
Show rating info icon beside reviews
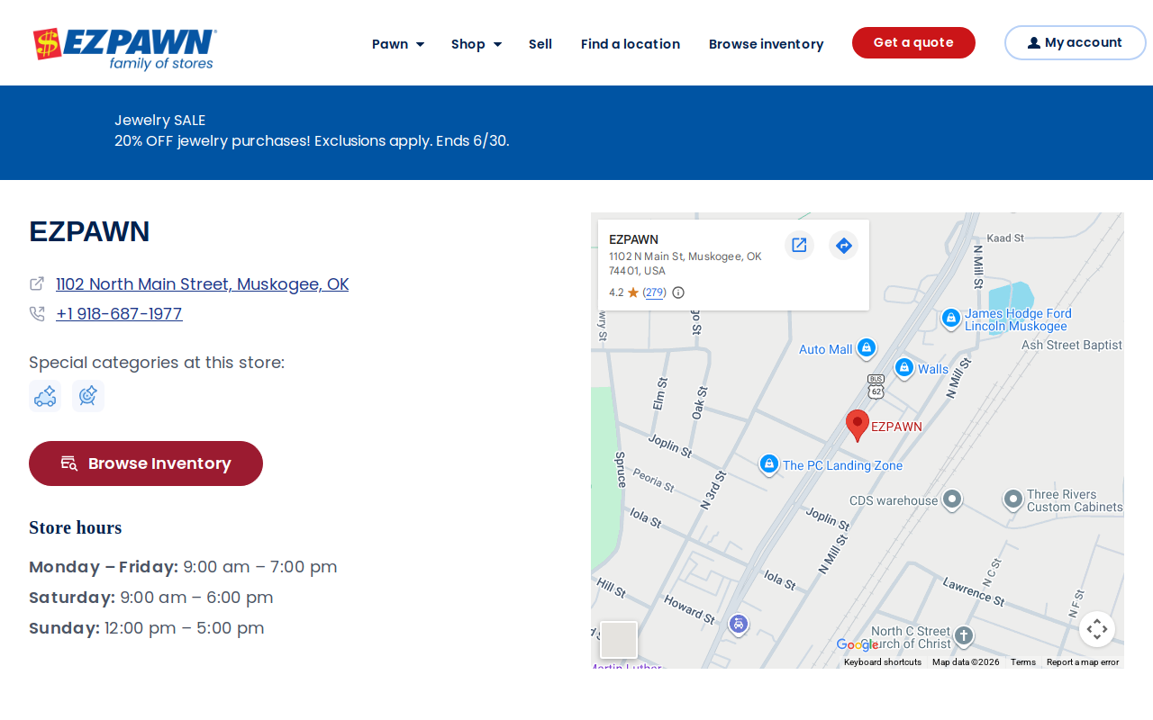coord(678,292)
